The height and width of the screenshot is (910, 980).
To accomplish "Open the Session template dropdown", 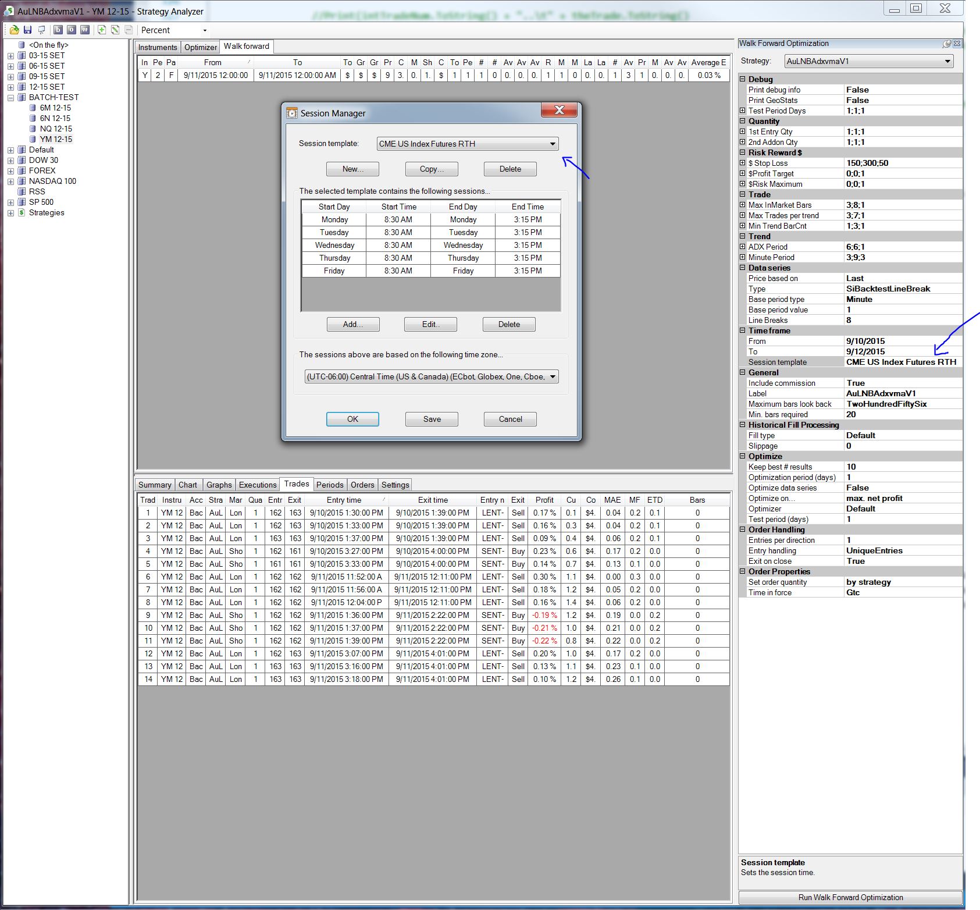I will pyautogui.click(x=552, y=144).
